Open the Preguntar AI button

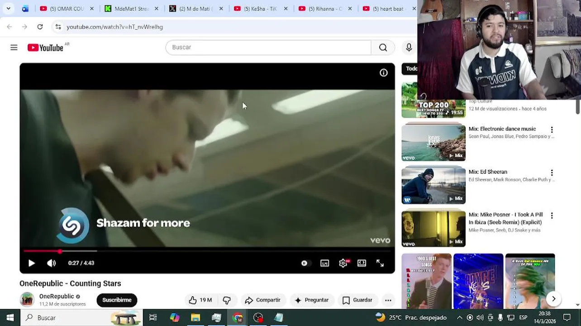(311, 300)
